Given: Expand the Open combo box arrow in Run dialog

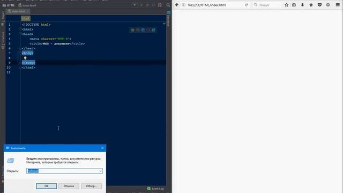Looking at the screenshot, I should click(100, 171).
